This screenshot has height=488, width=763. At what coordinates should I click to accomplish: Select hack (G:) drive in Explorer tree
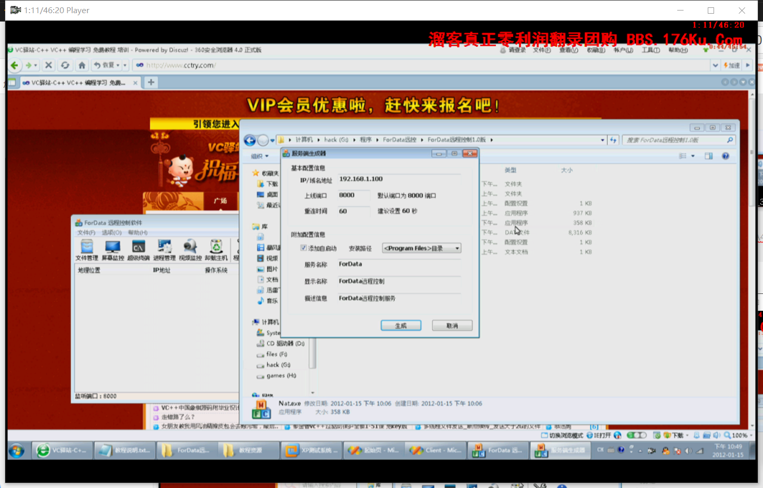point(274,365)
